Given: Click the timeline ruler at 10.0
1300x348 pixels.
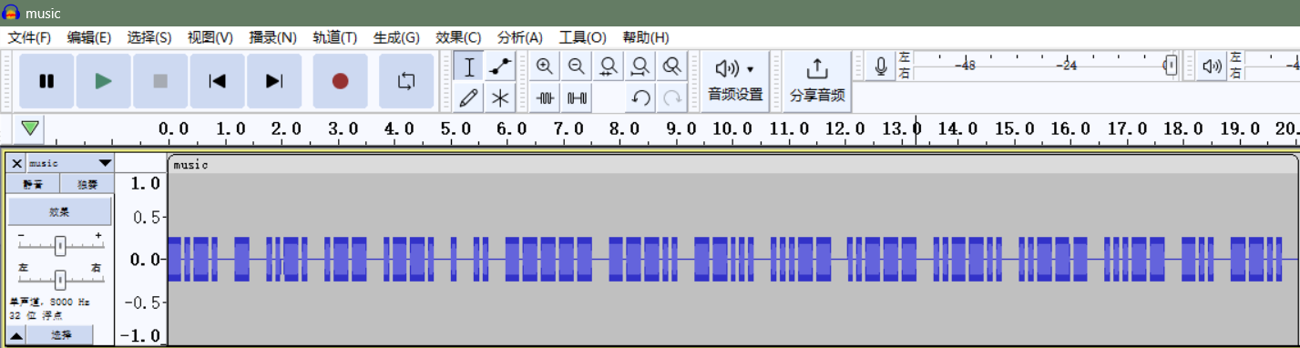Looking at the screenshot, I should point(732,129).
